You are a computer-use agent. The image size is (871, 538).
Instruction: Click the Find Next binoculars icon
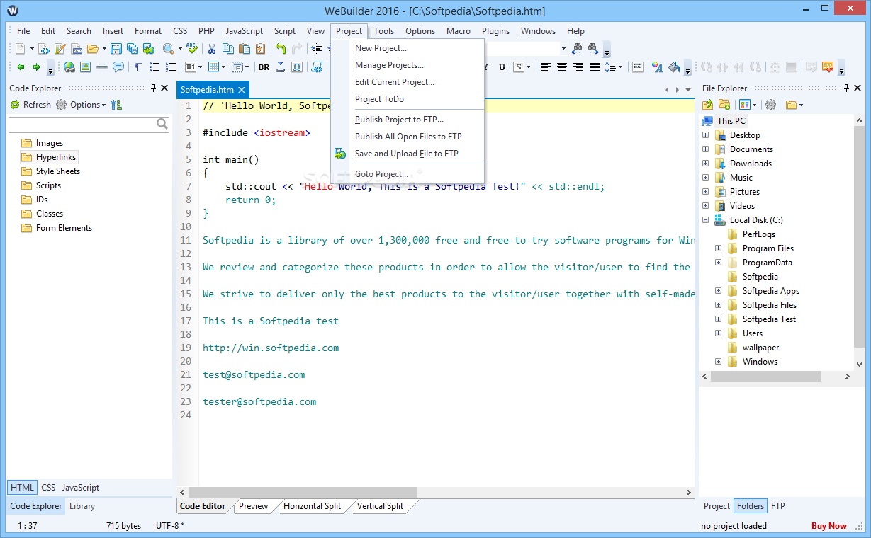pos(593,48)
